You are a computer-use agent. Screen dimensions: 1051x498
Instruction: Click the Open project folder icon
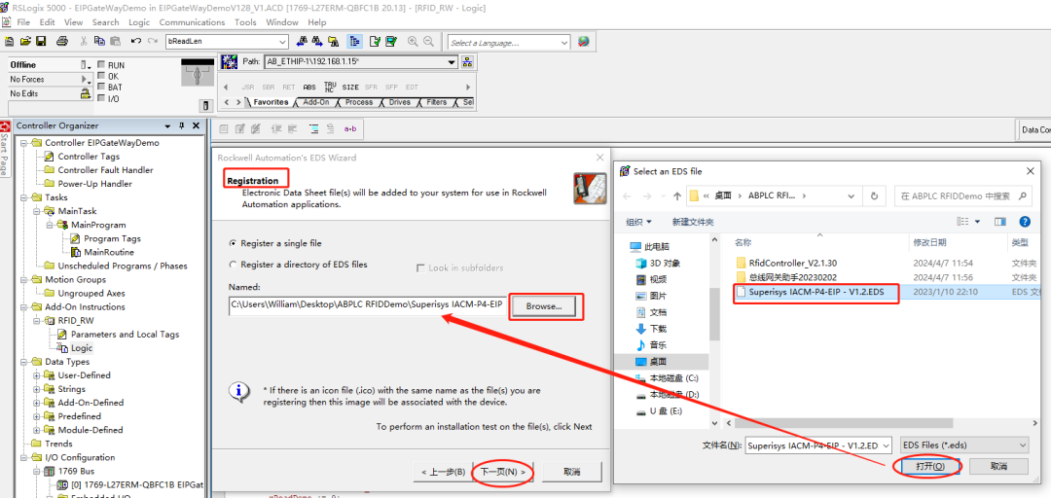tap(25, 41)
